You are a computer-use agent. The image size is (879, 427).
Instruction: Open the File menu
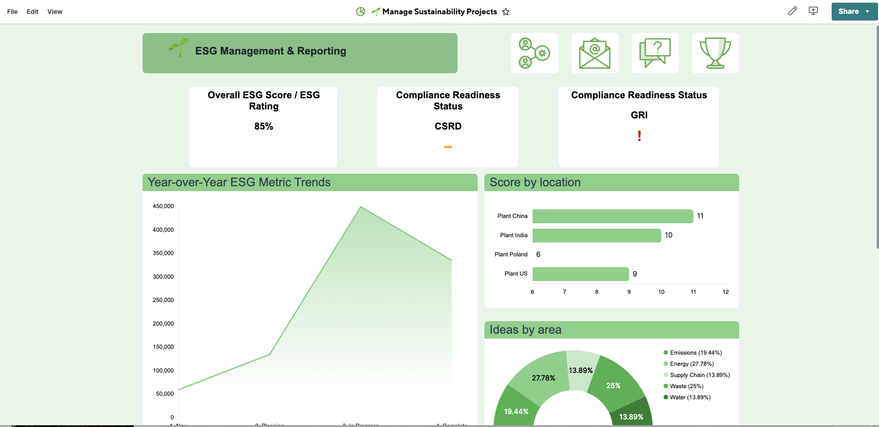click(x=13, y=12)
